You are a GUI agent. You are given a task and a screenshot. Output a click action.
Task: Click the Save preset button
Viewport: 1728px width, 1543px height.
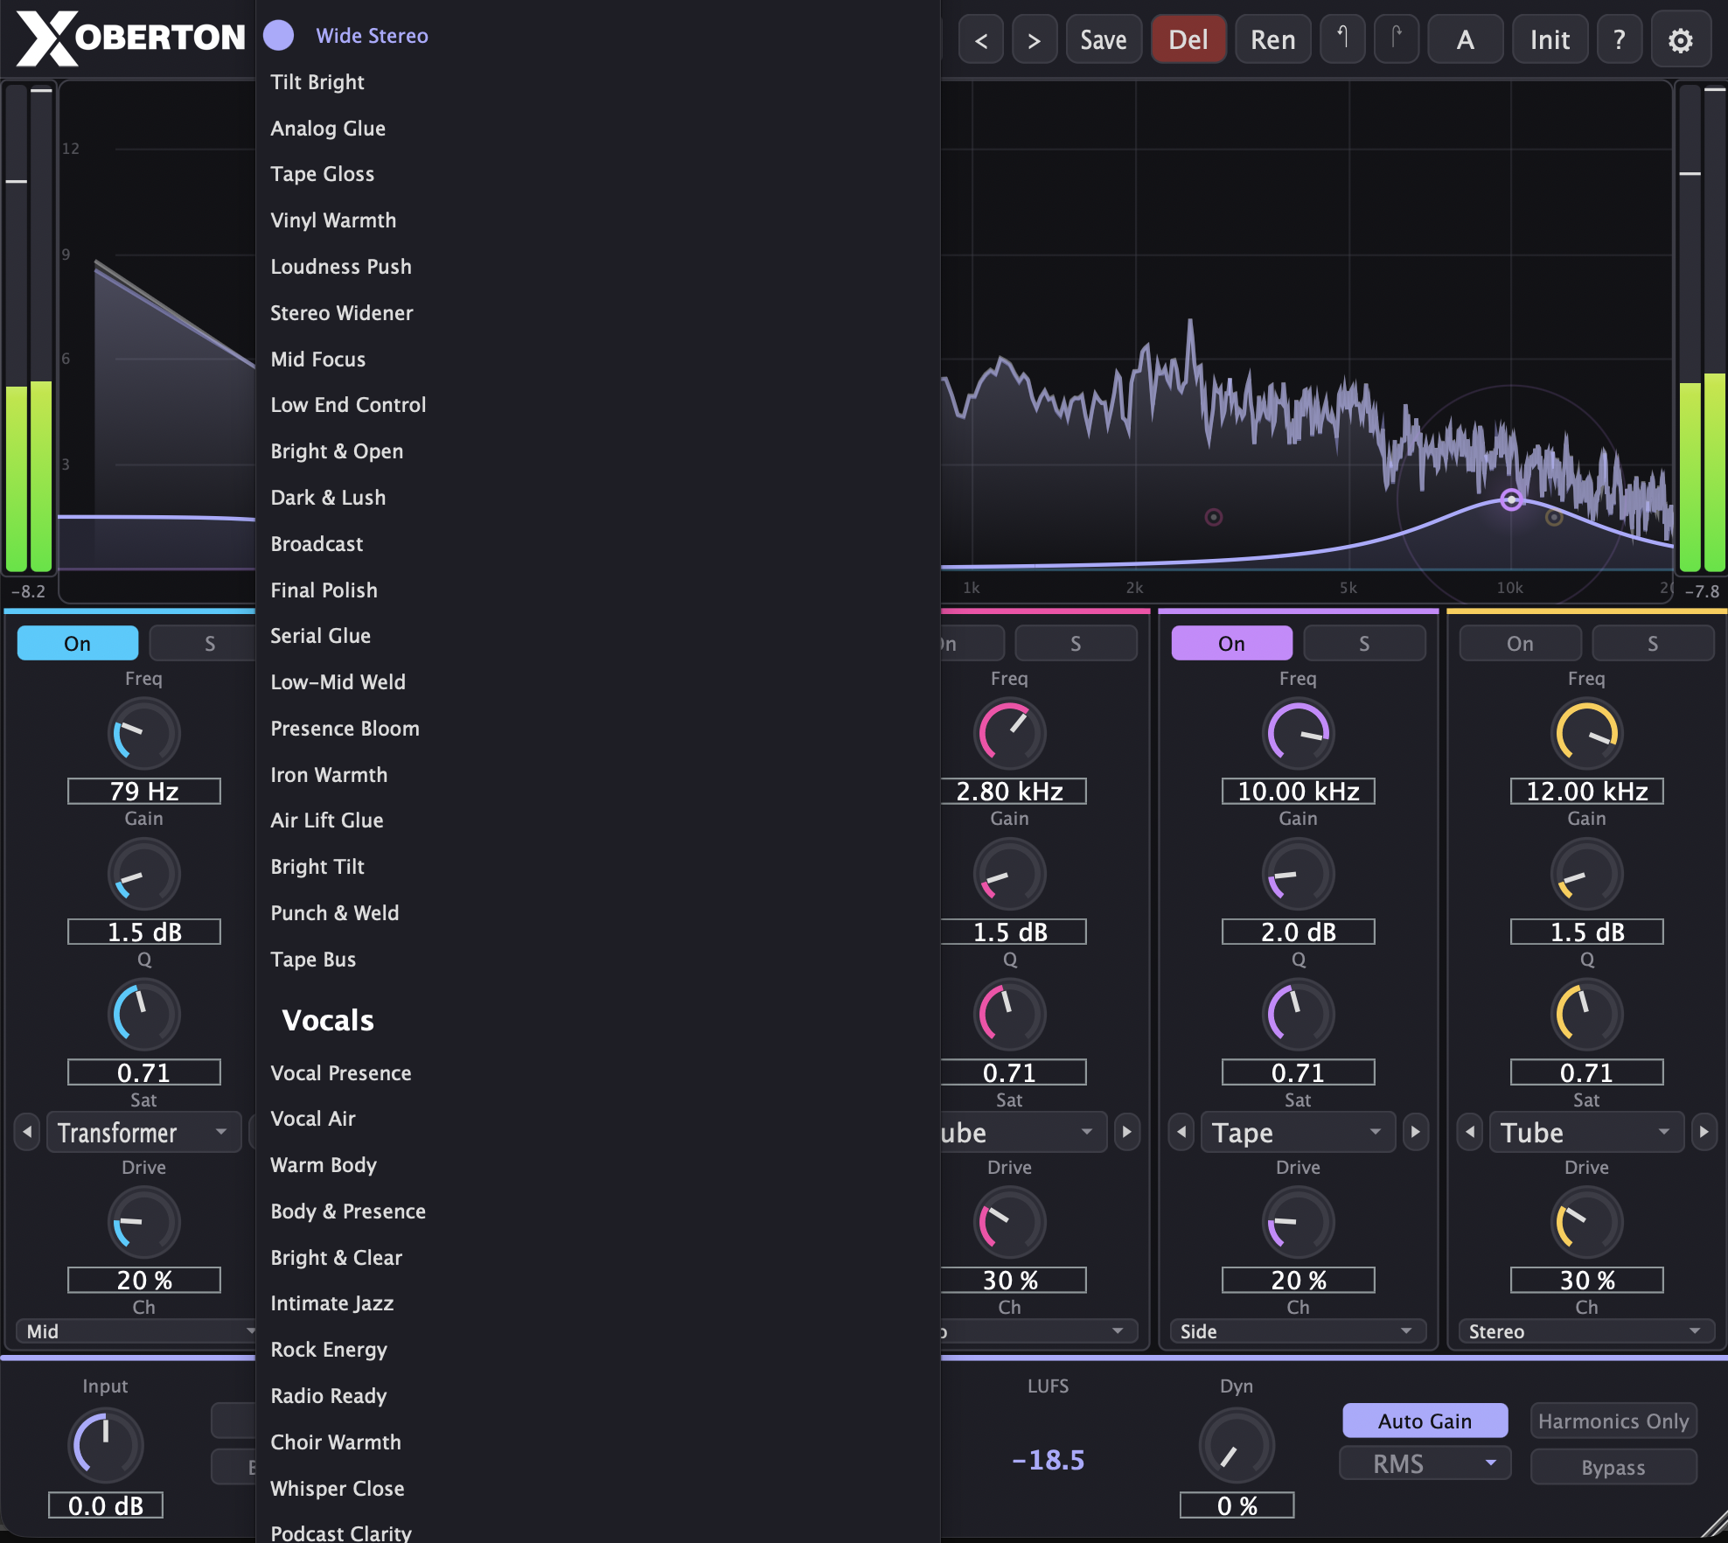click(x=1104, y=39)
